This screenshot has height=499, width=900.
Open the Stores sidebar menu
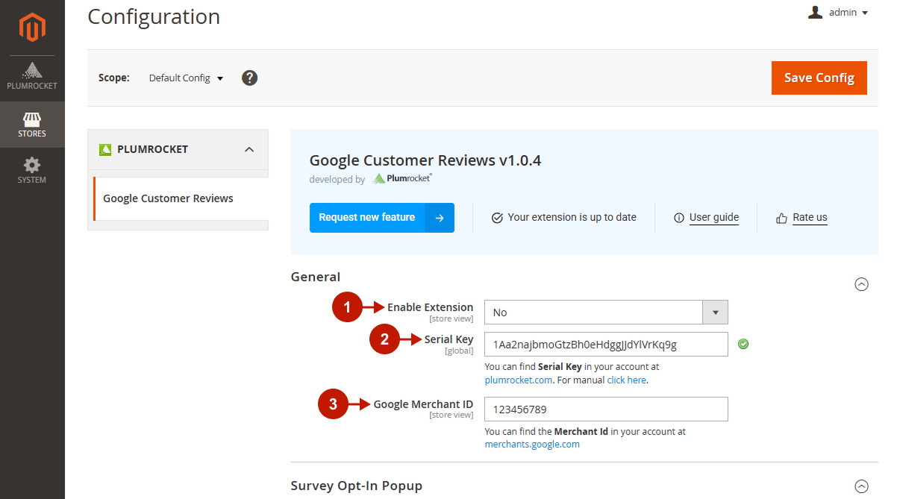click(x=32, y=125)
